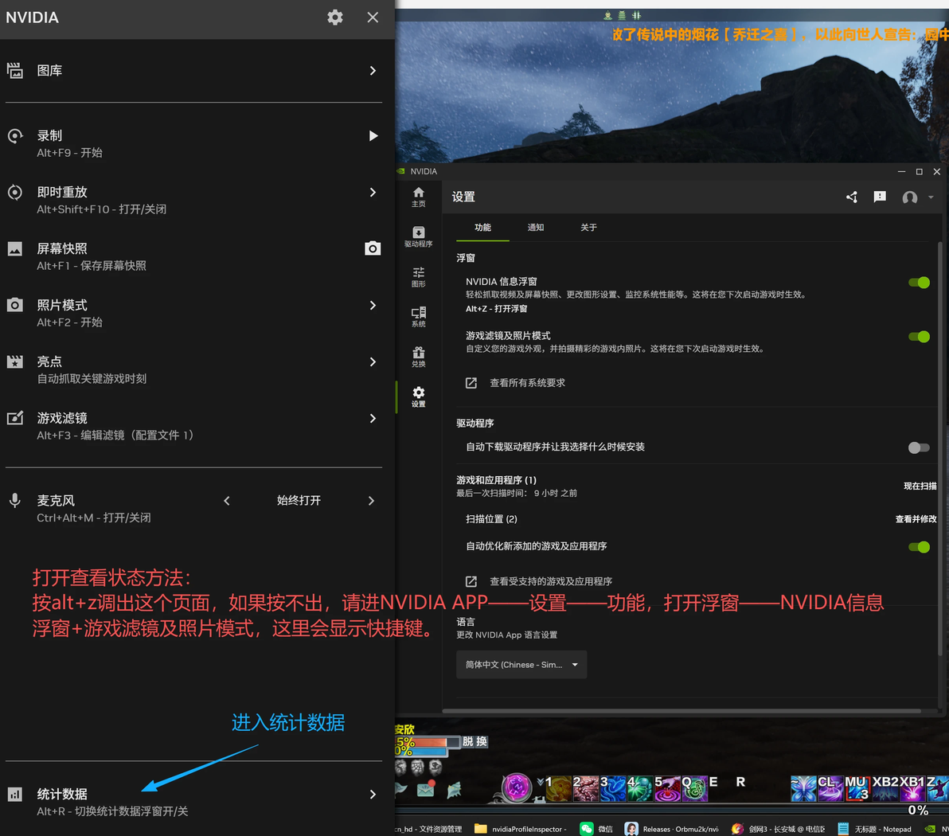Image resolution: width=949 pixels, height=836 pixels.
Task: Switch to the 功能 tab
Action: tap(483, 228)
